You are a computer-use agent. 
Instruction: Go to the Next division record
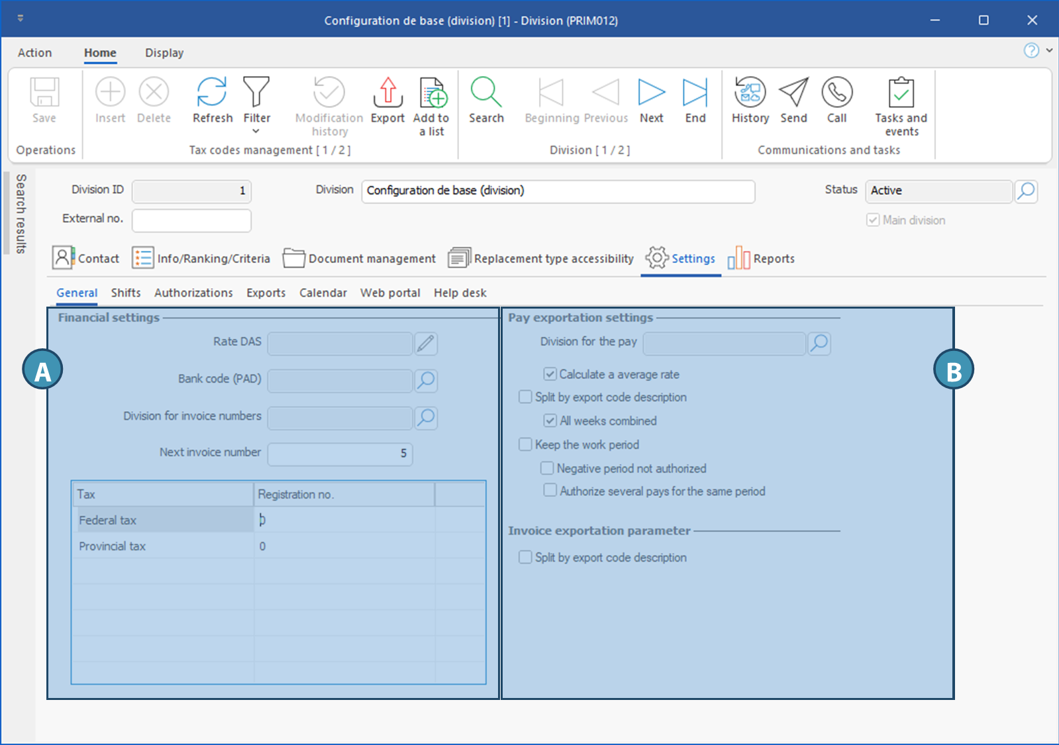[651, 93]
